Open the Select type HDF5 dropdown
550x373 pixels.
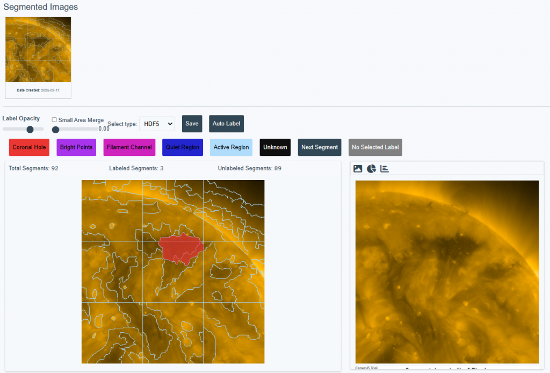coord(157,124)
